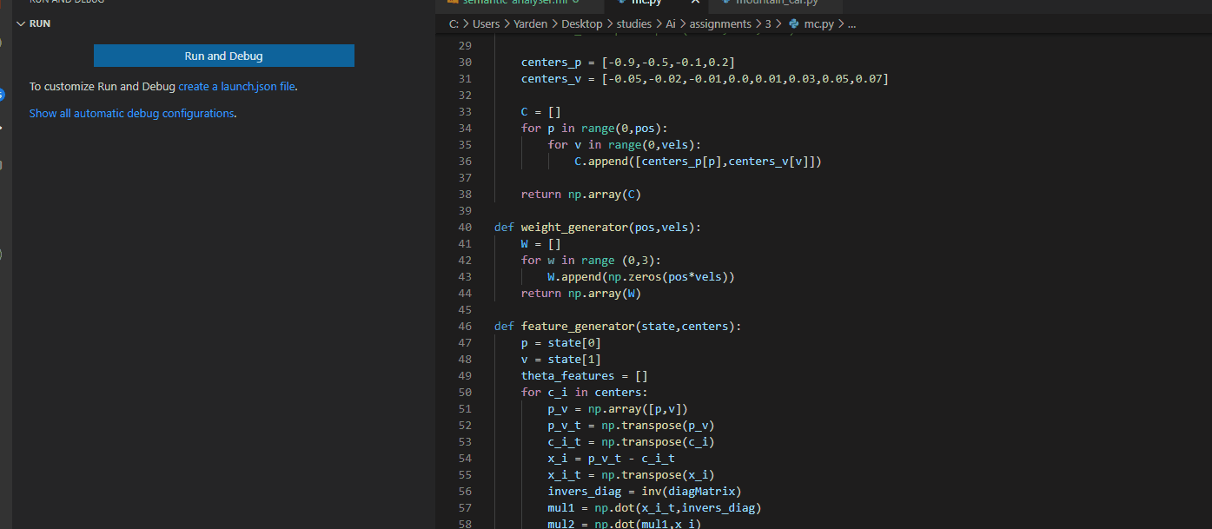Viewport: 1212px width, 529px height.
Task: Click the orange file icon on semantic analyser.ml tab
Action: [453, 3]
